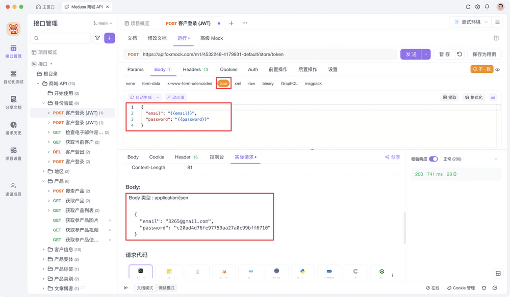Toggle the 校验响应 switch
The height and width of the screenshot is (297, 510).
(433, 159)
